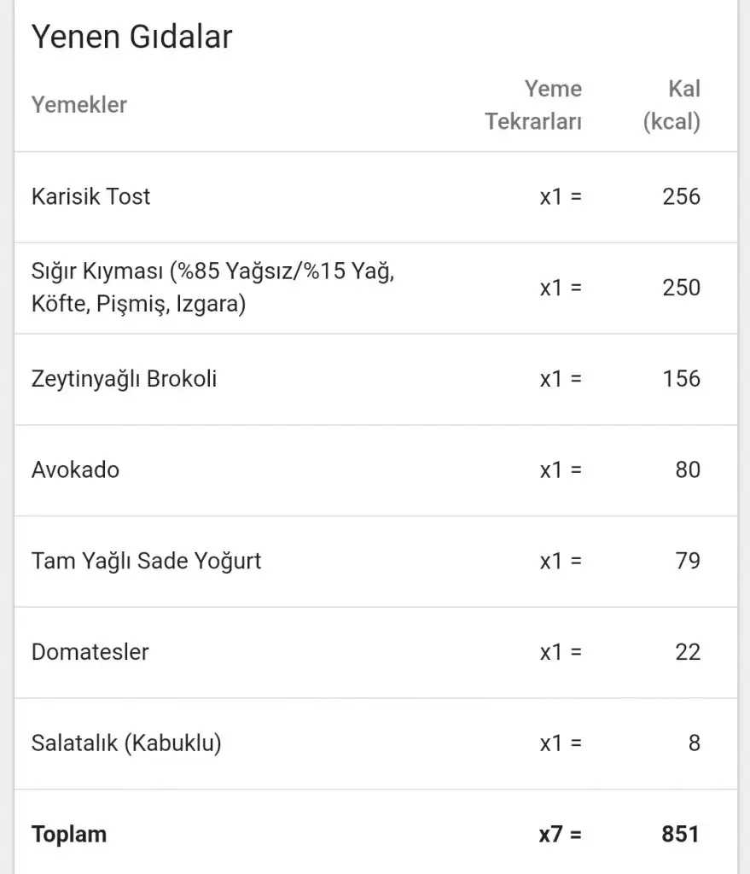Screen dimensions: 750x874
Task: Click the 250 calorie value for Sığır Kıyması
Action: (x=681, y=288)
